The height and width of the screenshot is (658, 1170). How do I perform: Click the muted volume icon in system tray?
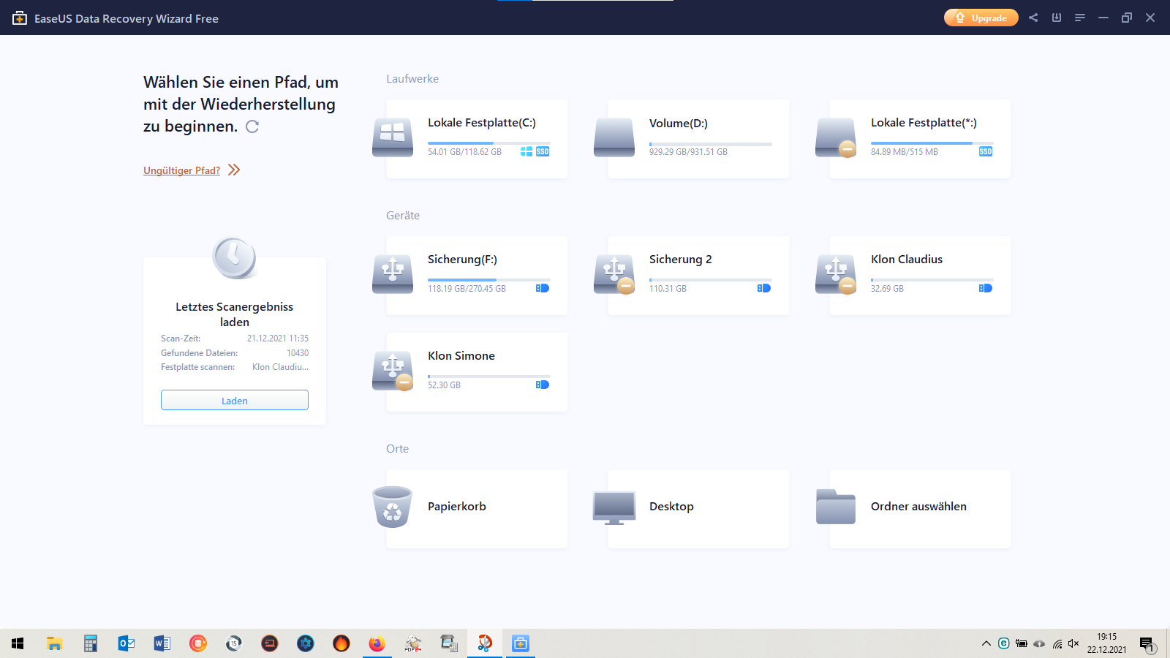point(1073,643)
